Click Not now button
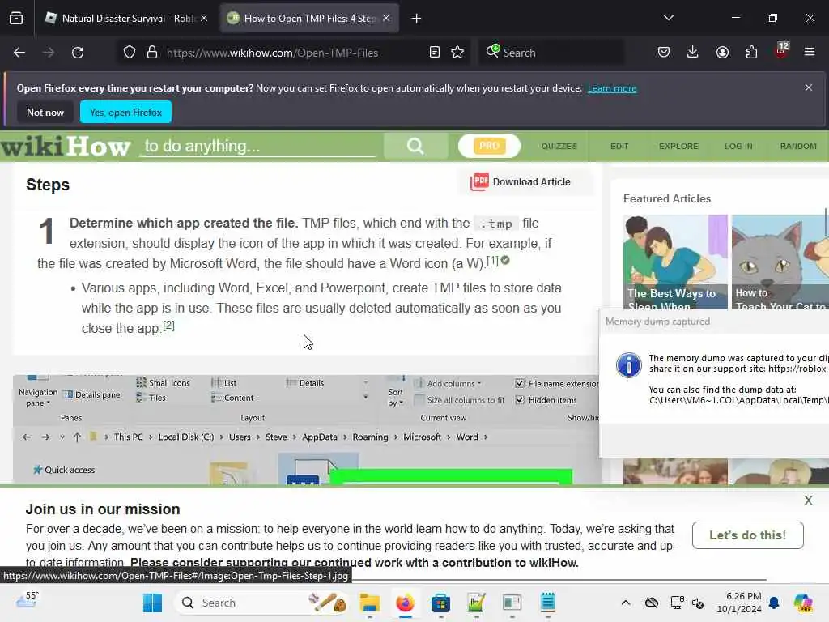The height and width of the screenshot is (622, 829). (x=45, y=112)
